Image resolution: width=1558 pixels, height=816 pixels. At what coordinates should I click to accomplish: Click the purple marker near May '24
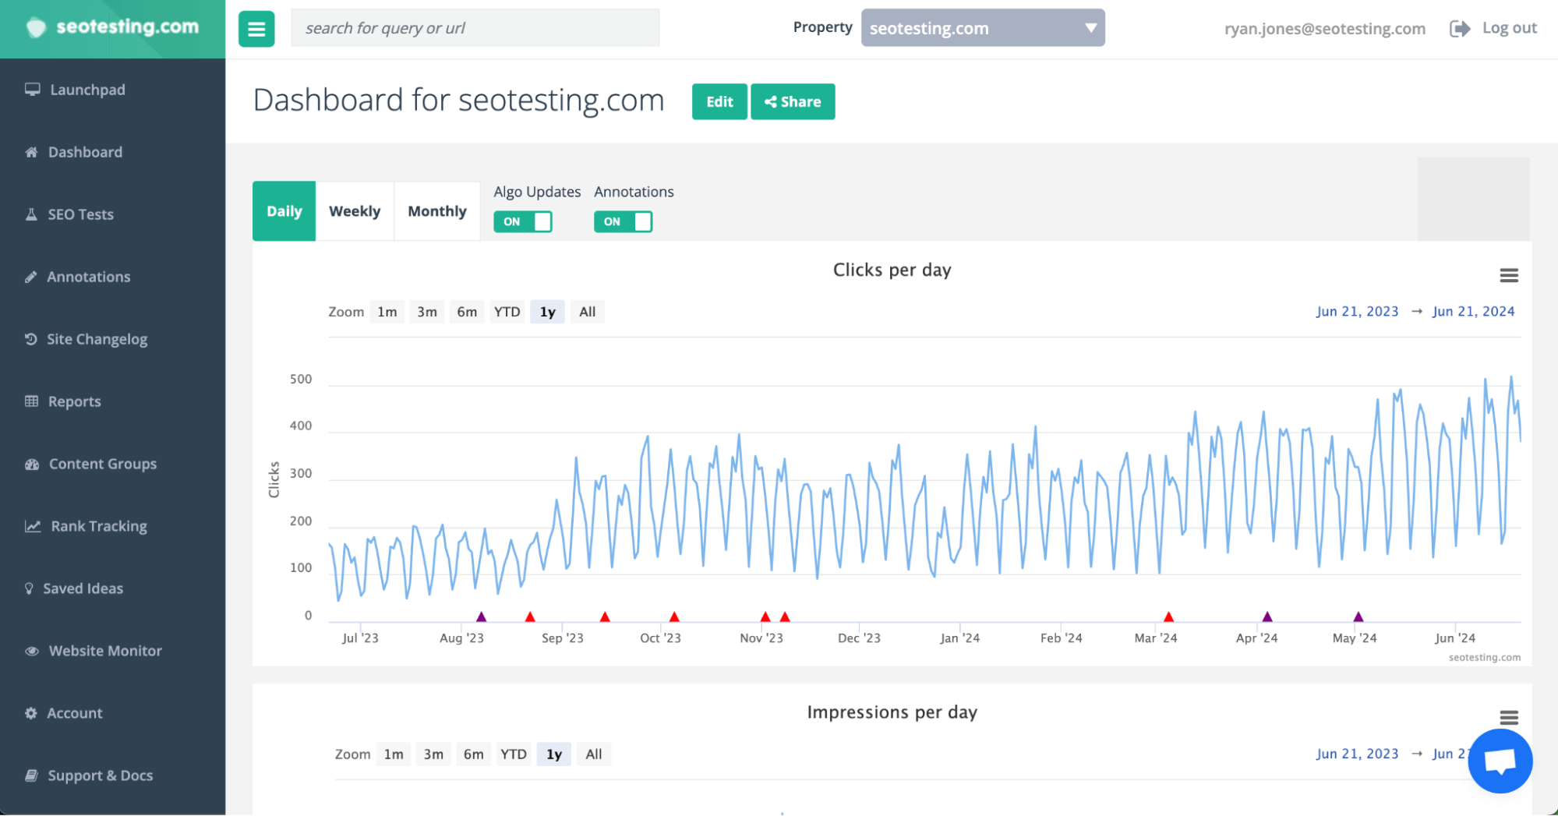(x=1358, y=616)
